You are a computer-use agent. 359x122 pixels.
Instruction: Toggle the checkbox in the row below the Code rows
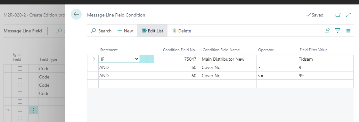coord(20,101)
